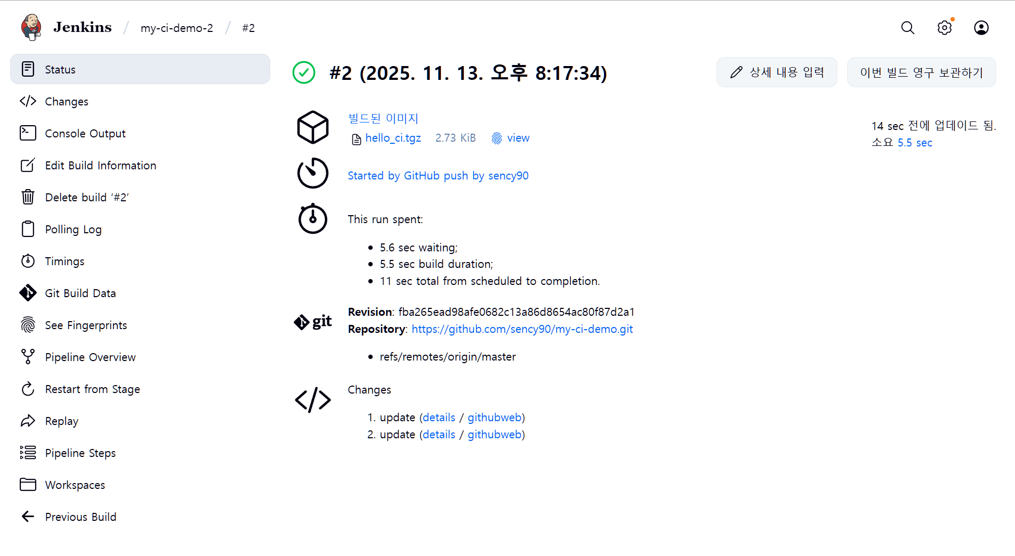Open the hello_ci.tgz artifact link
The width and height of the screenshot is (1015, 556).
pyautogui.click(x=393, y=138)
